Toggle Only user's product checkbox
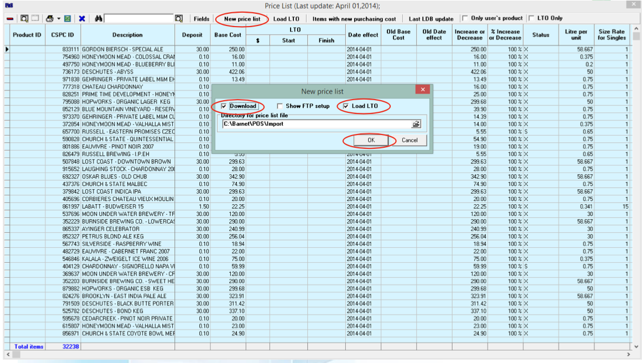 pos(465,18)
